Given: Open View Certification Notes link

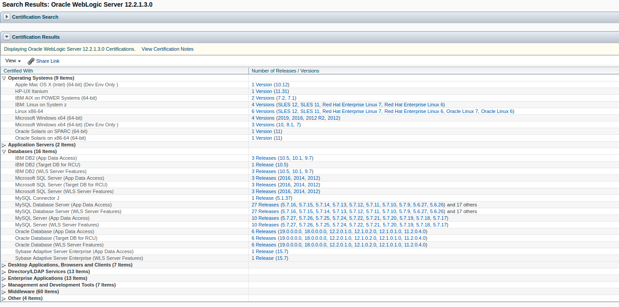Looking at the screenshot, I should [x=167, y=49].
